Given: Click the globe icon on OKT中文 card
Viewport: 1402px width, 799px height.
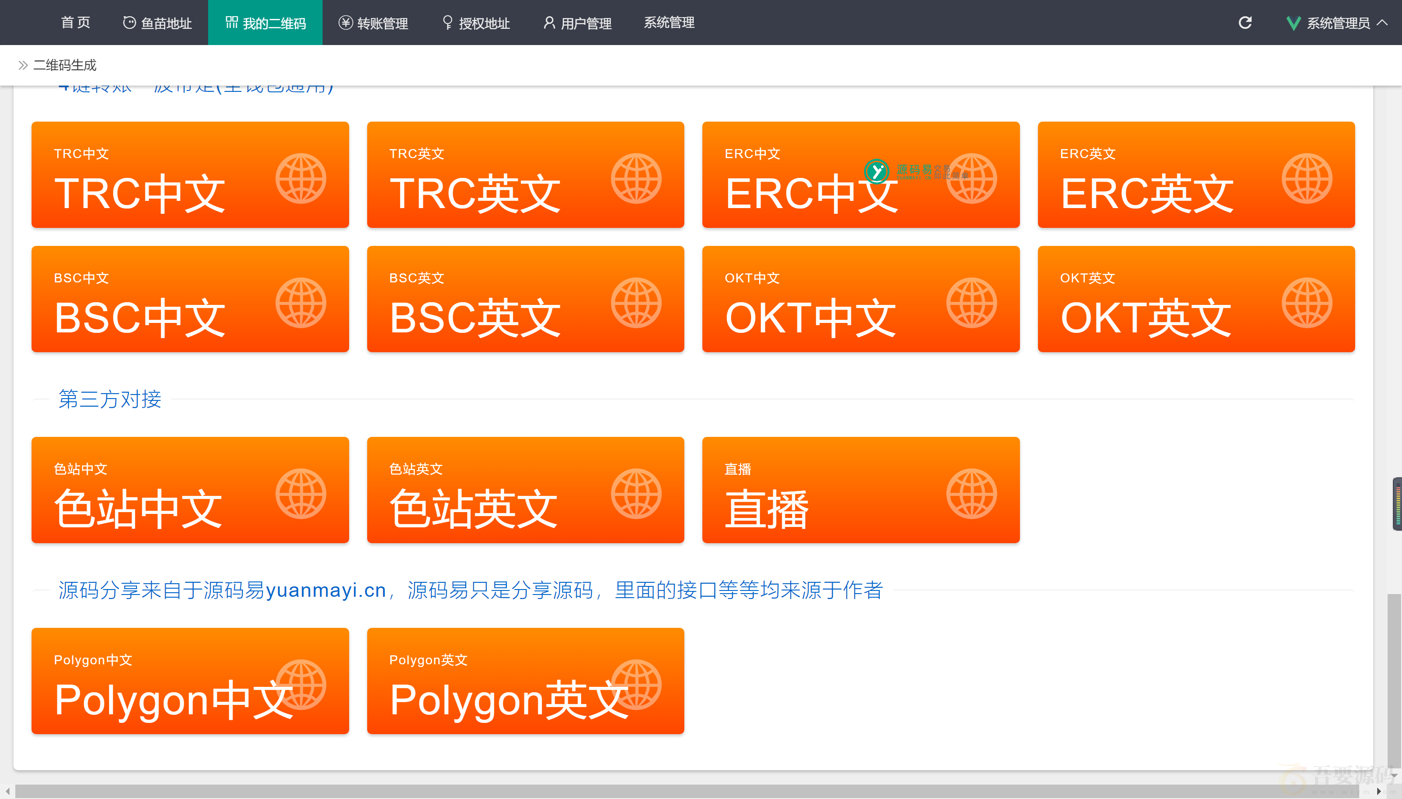Looking at the screenshot, I should [972, 303].
